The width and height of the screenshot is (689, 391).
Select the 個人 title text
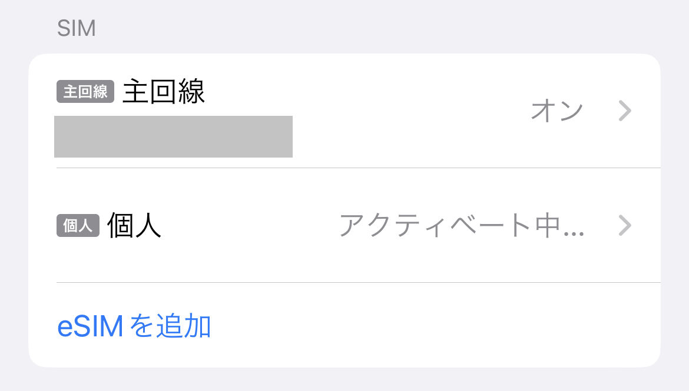tap(134, 226)
